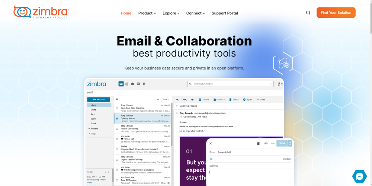This screenshot has height=186, width=372.
Task: Open the Product dropdown menu
Action: coord(147,13)
